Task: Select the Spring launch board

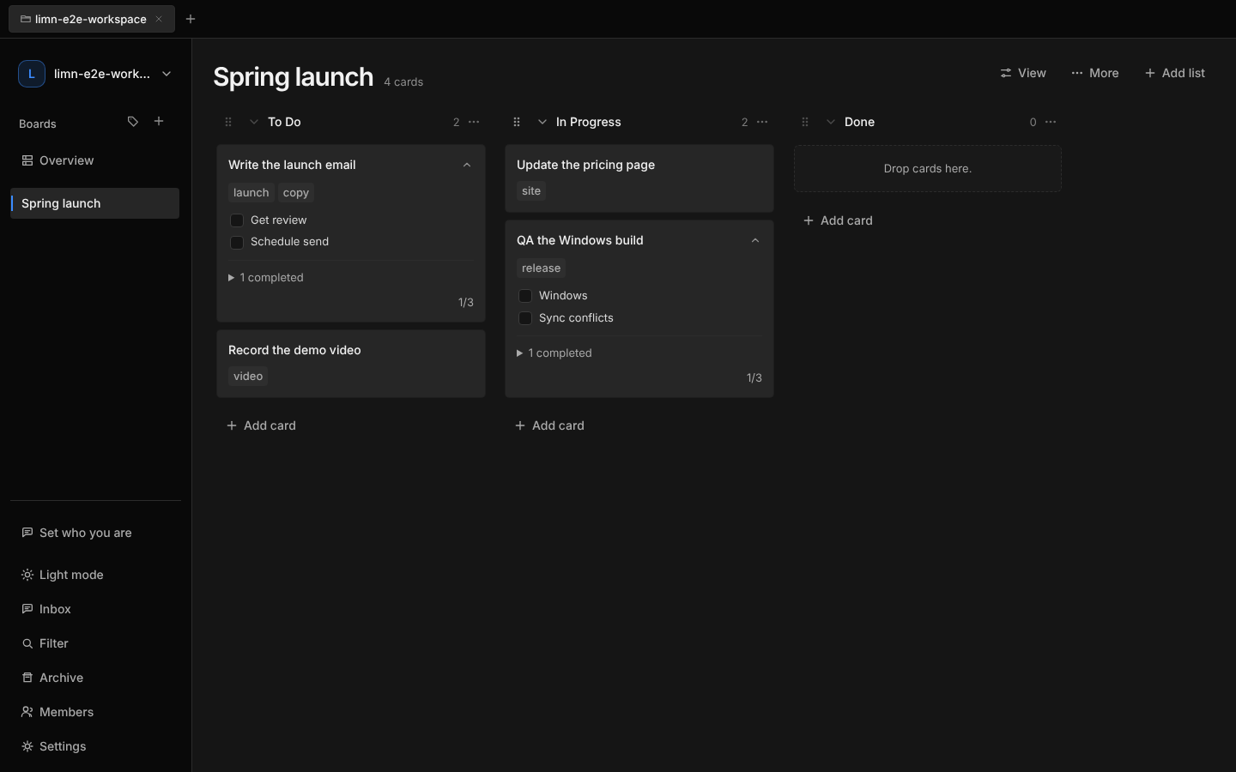Action: [x=95, y=203]
